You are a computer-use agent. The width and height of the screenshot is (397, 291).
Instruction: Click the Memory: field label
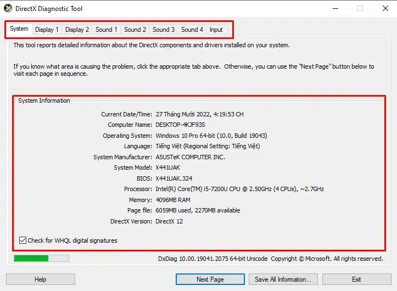click(x=141, y=200)
